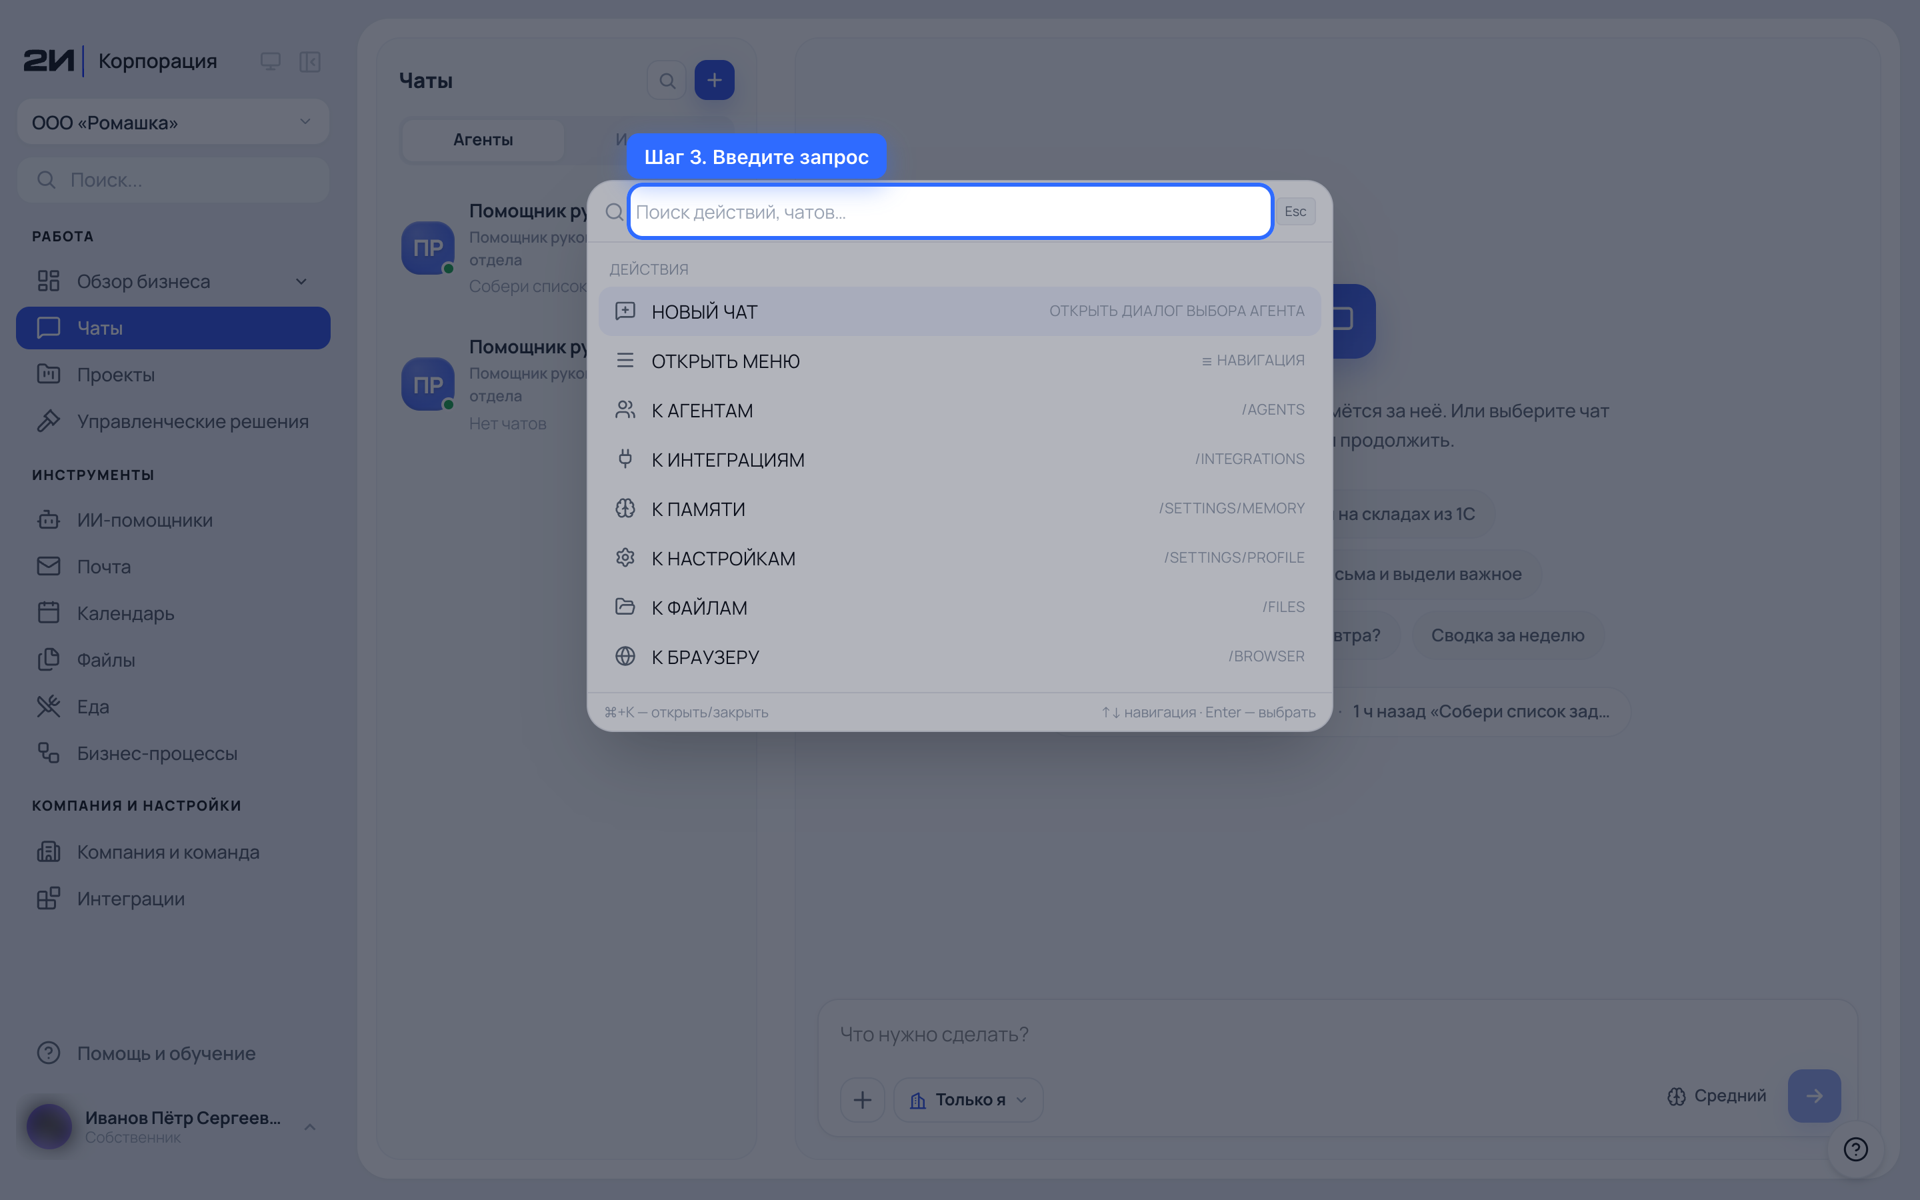This screenshot has height=1200, width=1920.
Task: Click the monitor icon next to Корпорация
Action: click(x=271, y=61)
